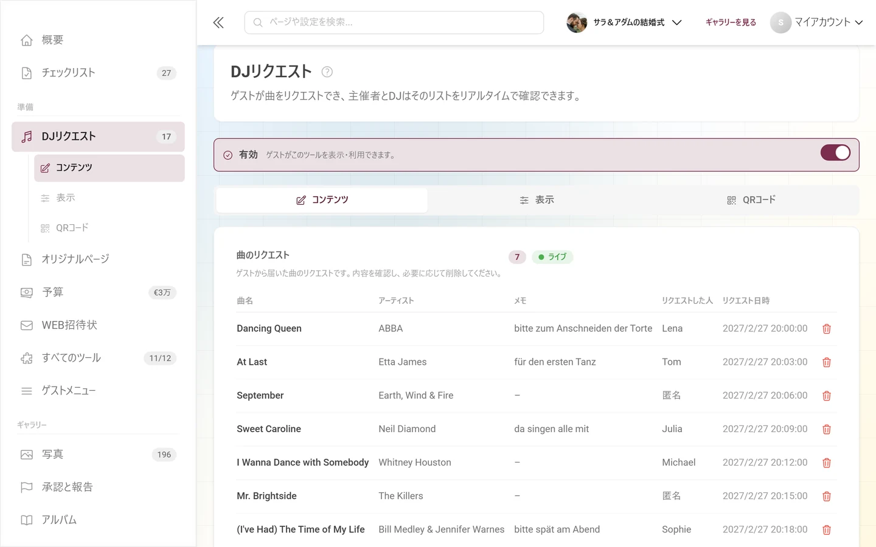This screenshot has width=876, height=547.
Task: Switch to the QRコード tab
Action: [x=751, y=200]
